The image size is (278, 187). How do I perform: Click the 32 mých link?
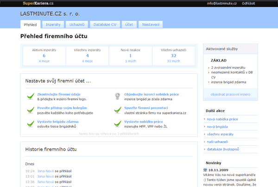173,61
